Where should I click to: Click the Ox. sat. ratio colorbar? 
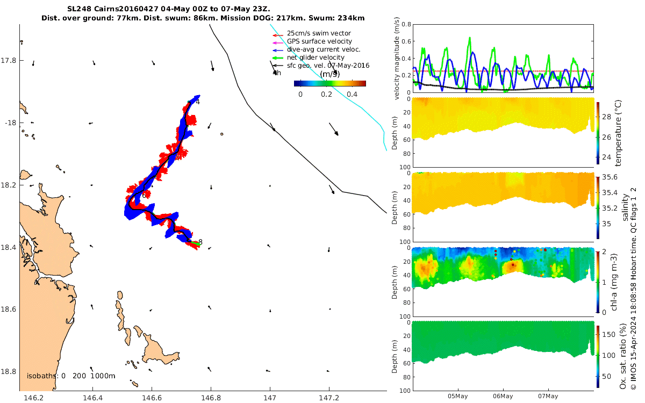tap(598, 356)
